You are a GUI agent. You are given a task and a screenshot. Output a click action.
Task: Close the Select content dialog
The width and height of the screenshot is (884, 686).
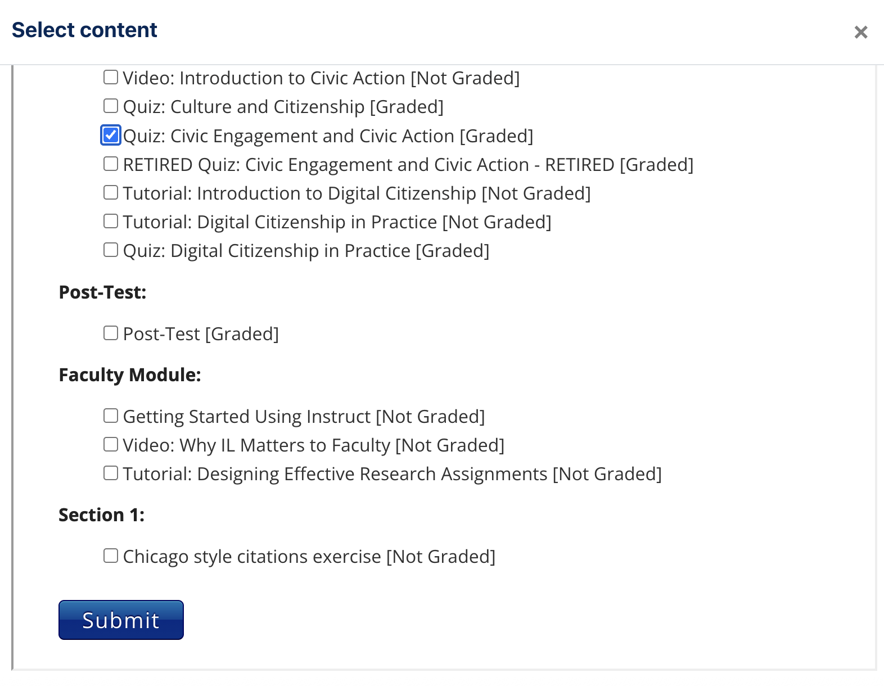coord(860,33)
